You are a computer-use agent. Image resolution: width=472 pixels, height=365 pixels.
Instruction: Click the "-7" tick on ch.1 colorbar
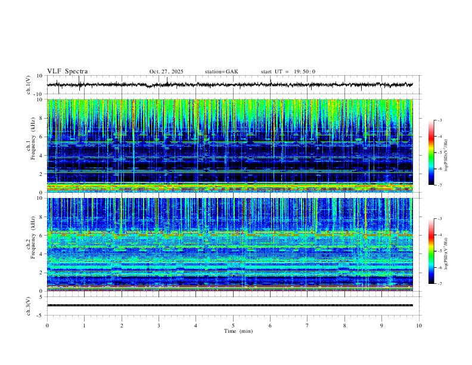439,185
